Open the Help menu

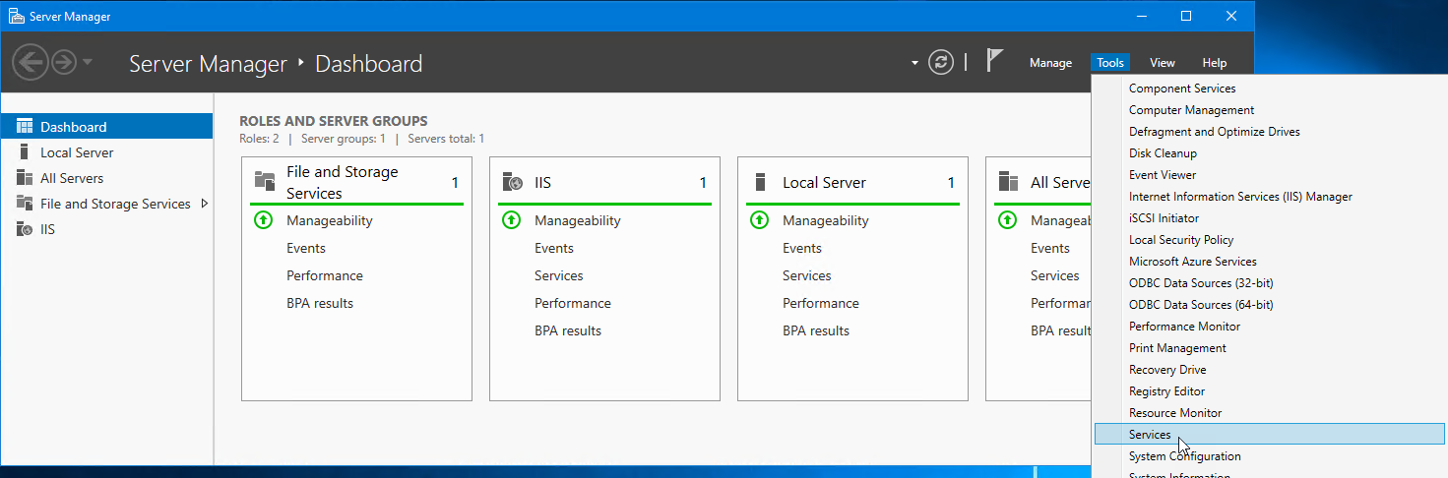click(1215, 63)
